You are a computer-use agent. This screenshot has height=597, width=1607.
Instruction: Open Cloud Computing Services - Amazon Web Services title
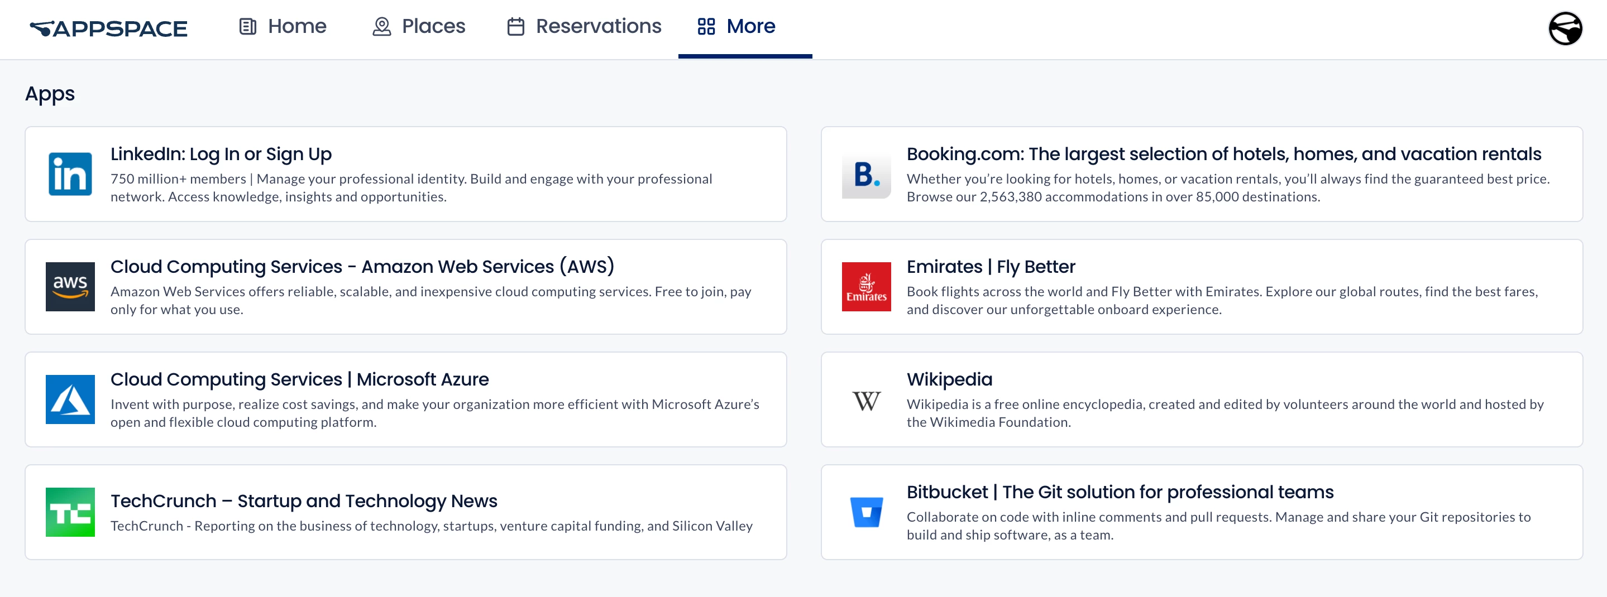(362, 267)
